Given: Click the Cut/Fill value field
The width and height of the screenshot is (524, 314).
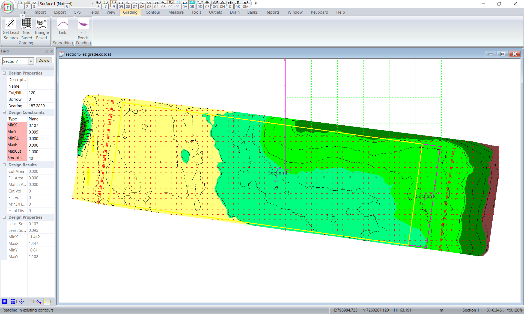Looking at the screenshot, I should tap(40, 93).
